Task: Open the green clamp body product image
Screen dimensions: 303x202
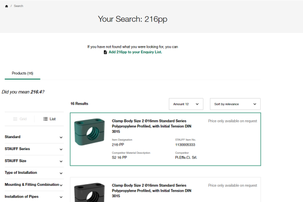Action: (89, 132)
